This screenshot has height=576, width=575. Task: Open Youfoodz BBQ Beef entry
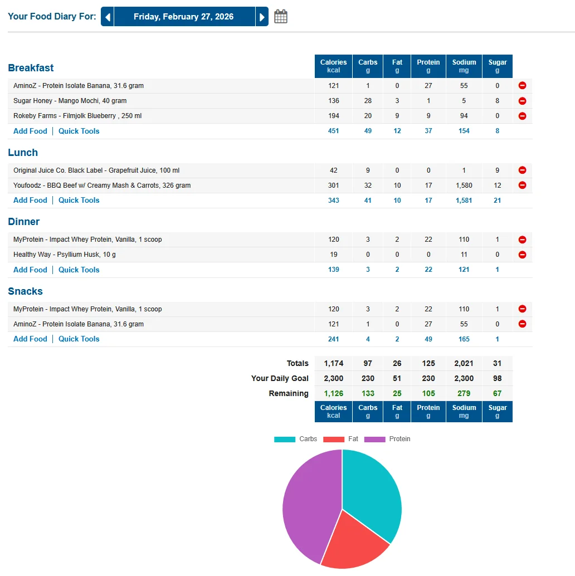[102, 185]
